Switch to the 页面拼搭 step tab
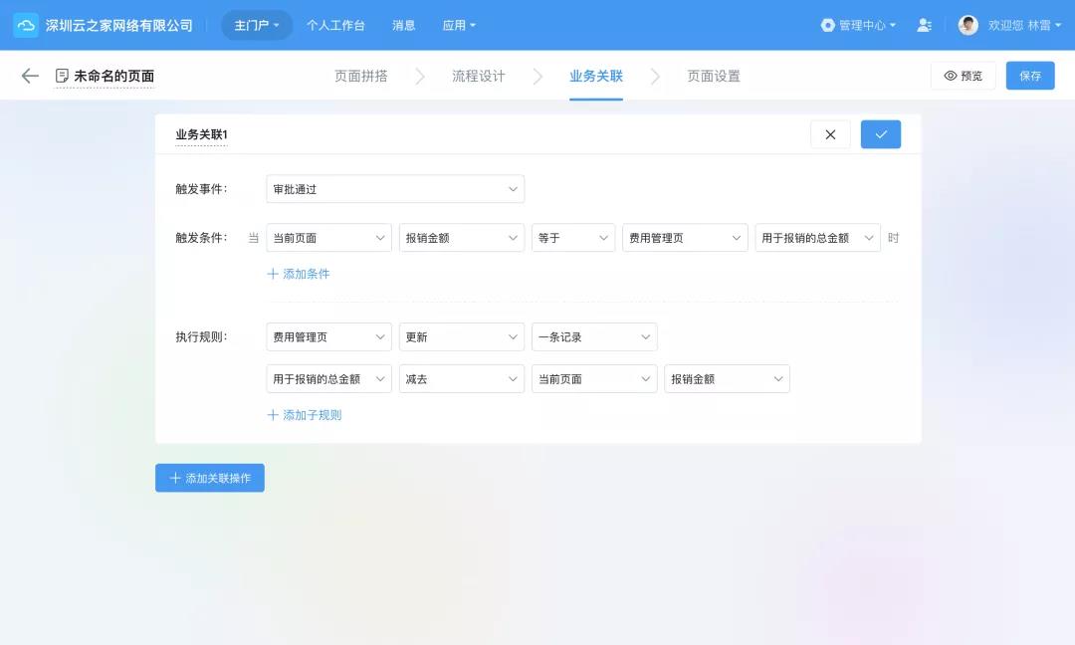Screen dimensions: 1075x645 (361, 76)
